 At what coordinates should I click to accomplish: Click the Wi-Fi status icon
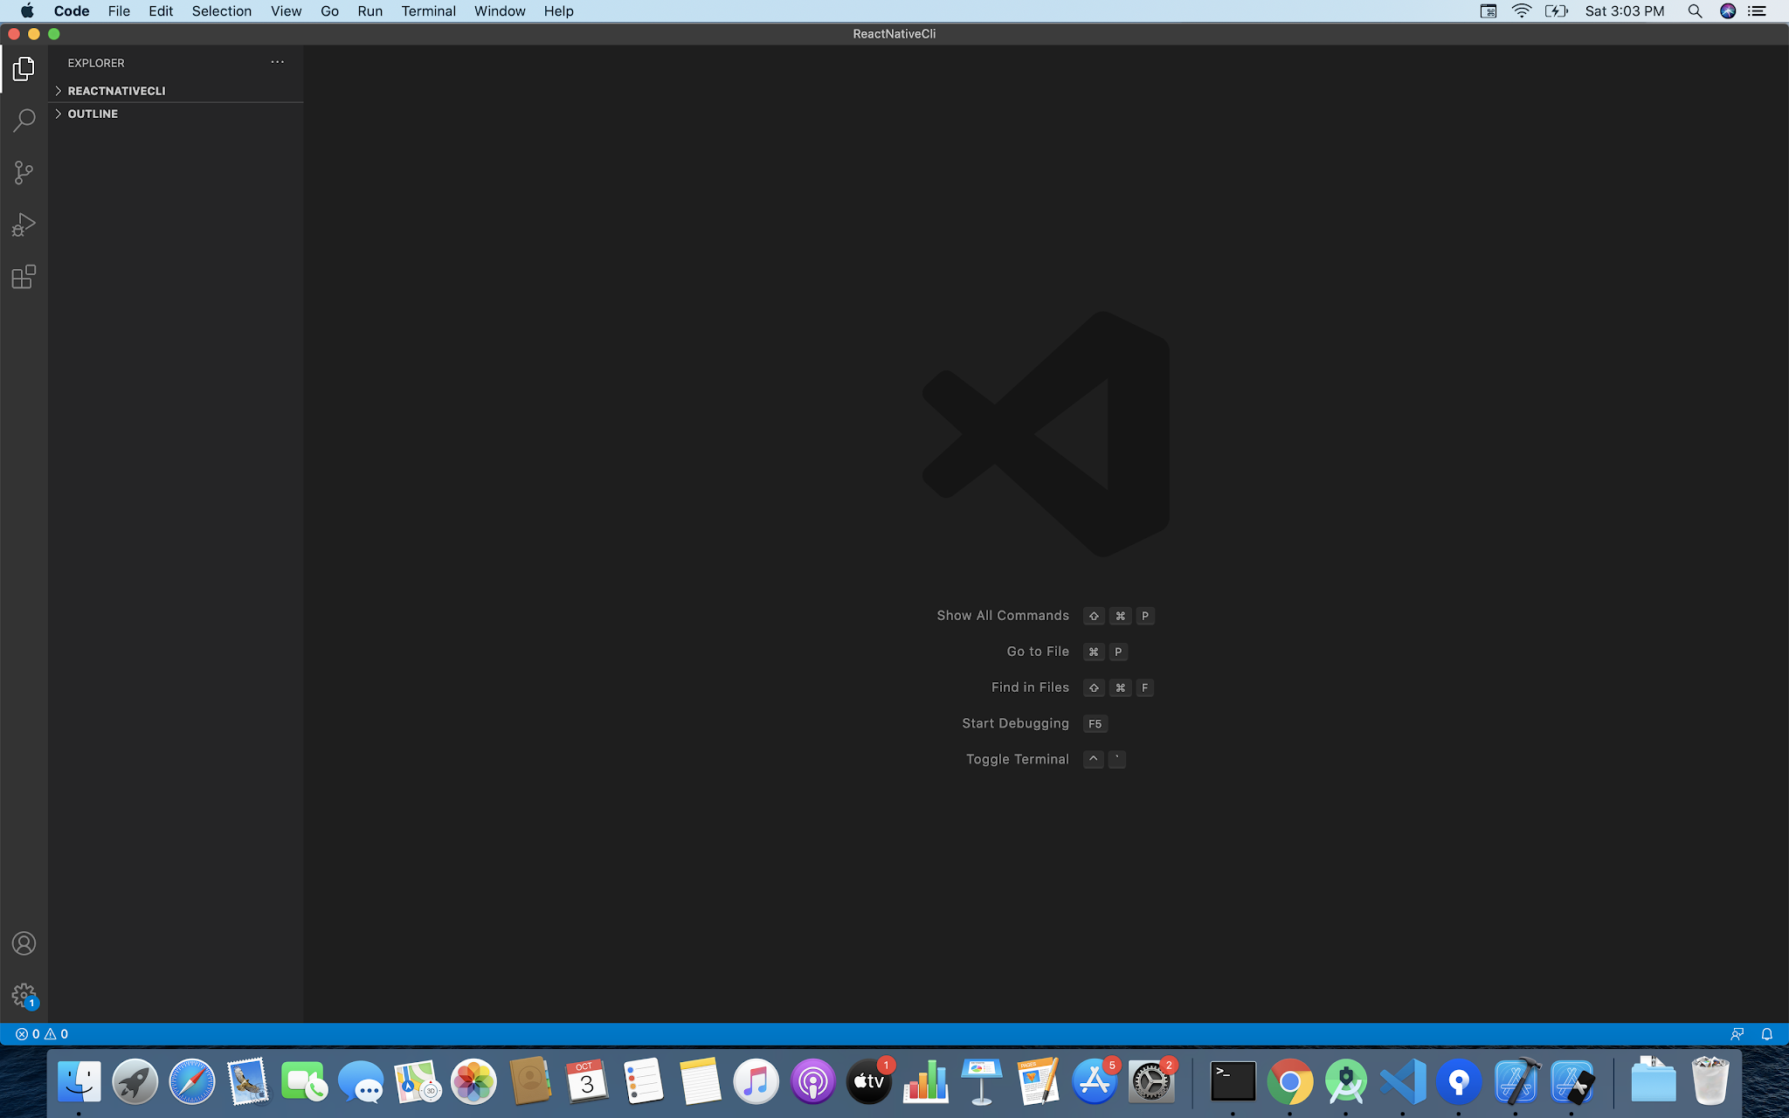1521,11
